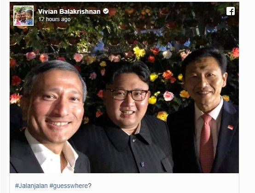Open Vivian Balakrishnan's profile name link
This screenshot has height=193, width=255.
70,11
